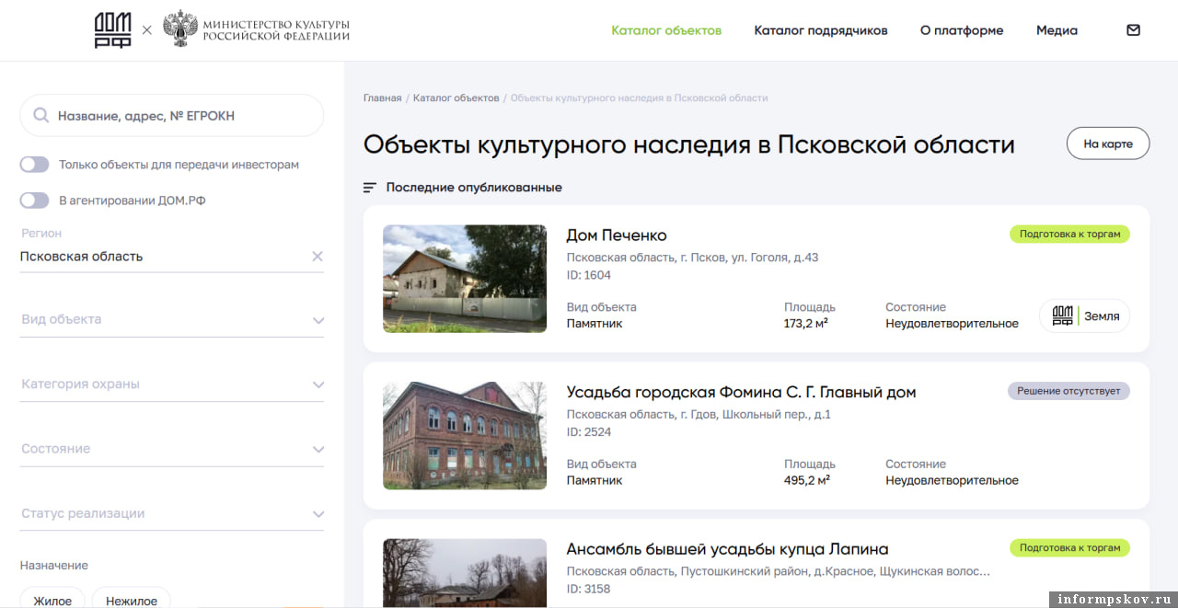The image size is (1178, 608).
Task: Open Каталог объектов menu item
Action: coord(666,30)
